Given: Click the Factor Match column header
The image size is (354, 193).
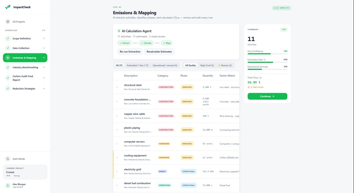Looking at the screenshot, I should coord(228,76).
